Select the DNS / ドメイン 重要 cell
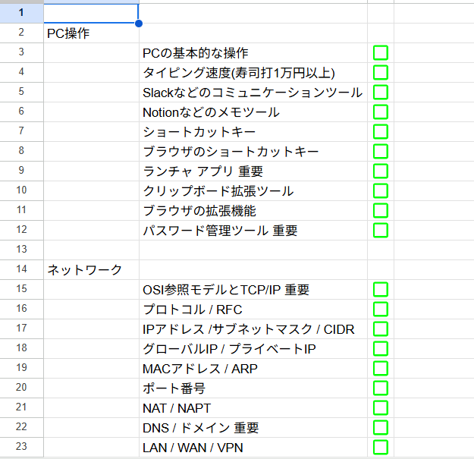Image resolution: width=474 pixels, height=459 pixels. 253,427
